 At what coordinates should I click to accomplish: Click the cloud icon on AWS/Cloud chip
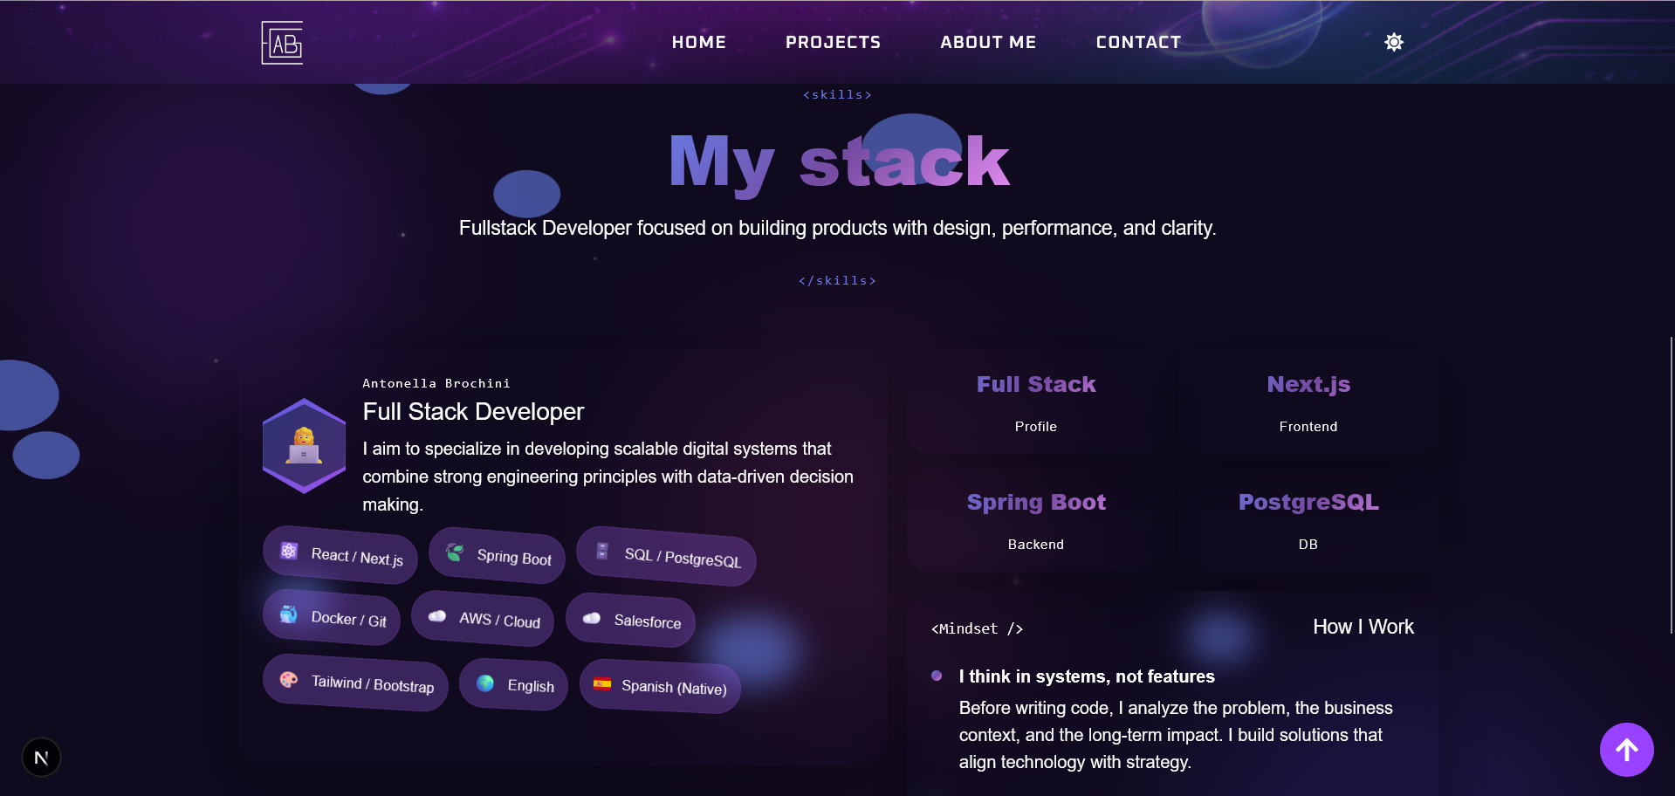(x=436, y=615)
